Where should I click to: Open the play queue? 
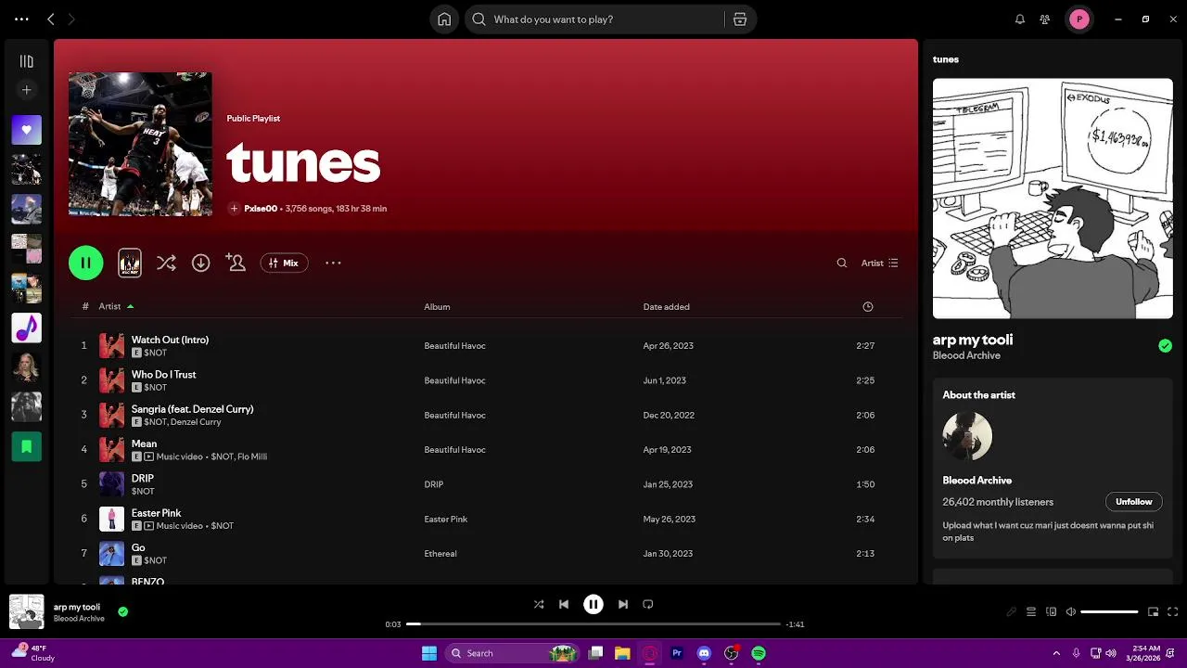click(x=1031, y=611)
